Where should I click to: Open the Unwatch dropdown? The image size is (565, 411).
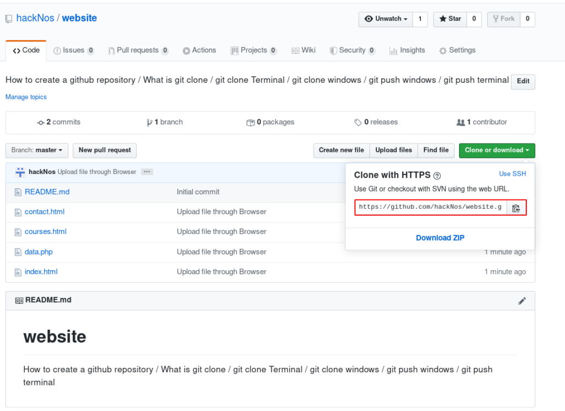point(385,19)
